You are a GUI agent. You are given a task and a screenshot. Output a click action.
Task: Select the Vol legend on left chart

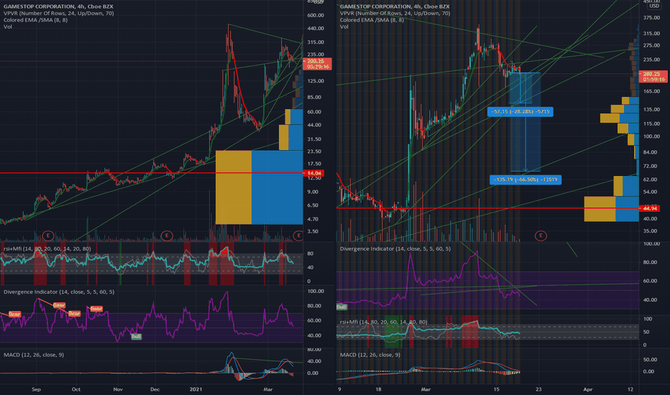(x=8, y=27)
